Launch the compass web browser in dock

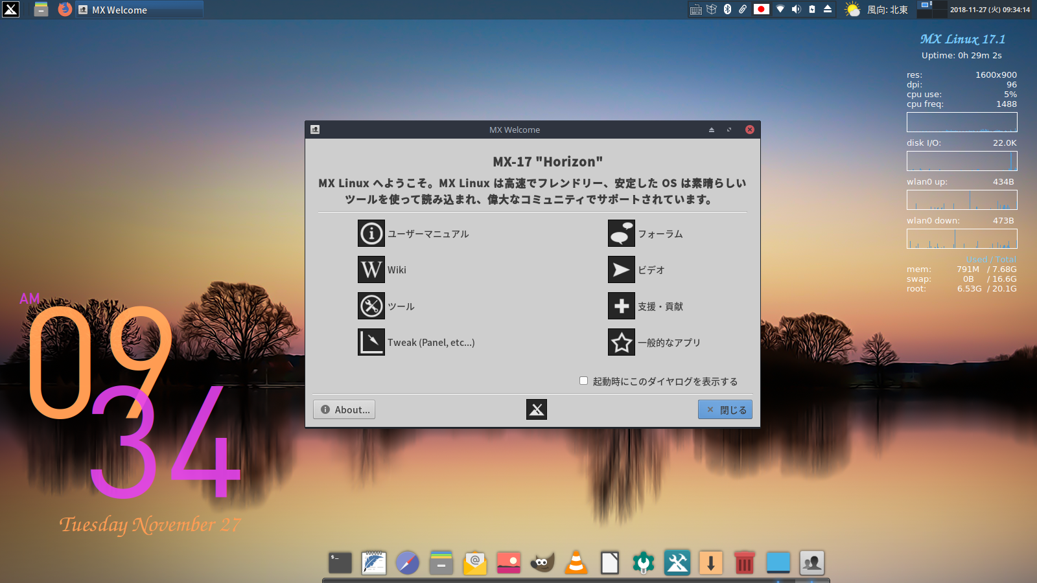click(408, 563)
